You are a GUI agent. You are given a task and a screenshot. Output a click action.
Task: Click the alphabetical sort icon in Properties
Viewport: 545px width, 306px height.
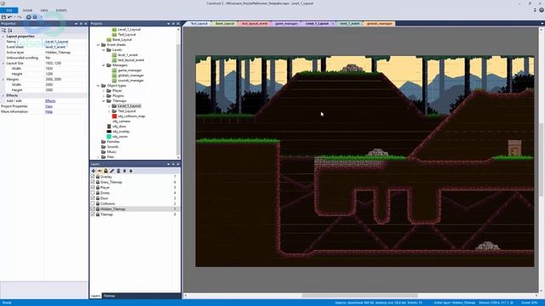coord(9,31)
